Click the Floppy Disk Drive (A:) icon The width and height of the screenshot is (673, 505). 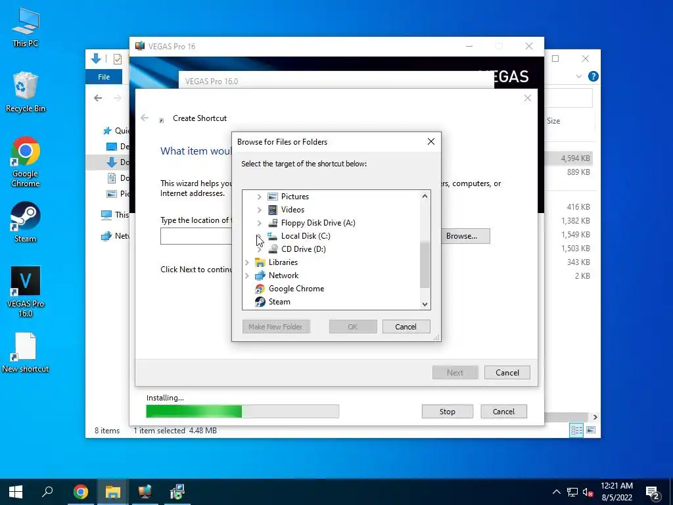(x=273, y=223)
